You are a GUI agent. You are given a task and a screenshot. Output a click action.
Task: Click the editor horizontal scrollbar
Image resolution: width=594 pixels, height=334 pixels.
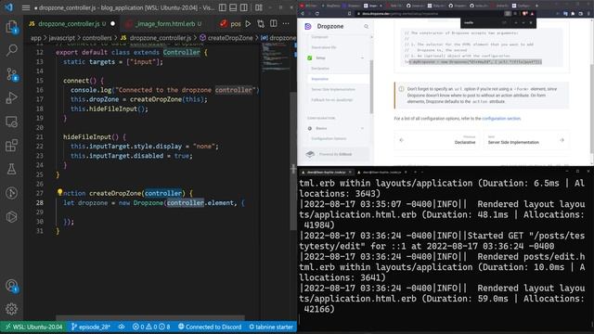coord(150,317)
